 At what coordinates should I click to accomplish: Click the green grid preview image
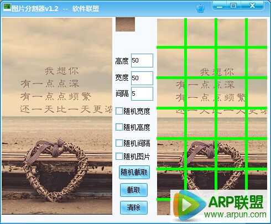(x=212, y=117)
